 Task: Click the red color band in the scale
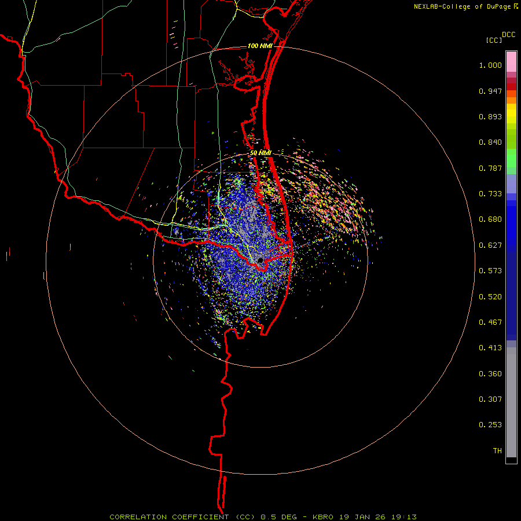[511, 87]
